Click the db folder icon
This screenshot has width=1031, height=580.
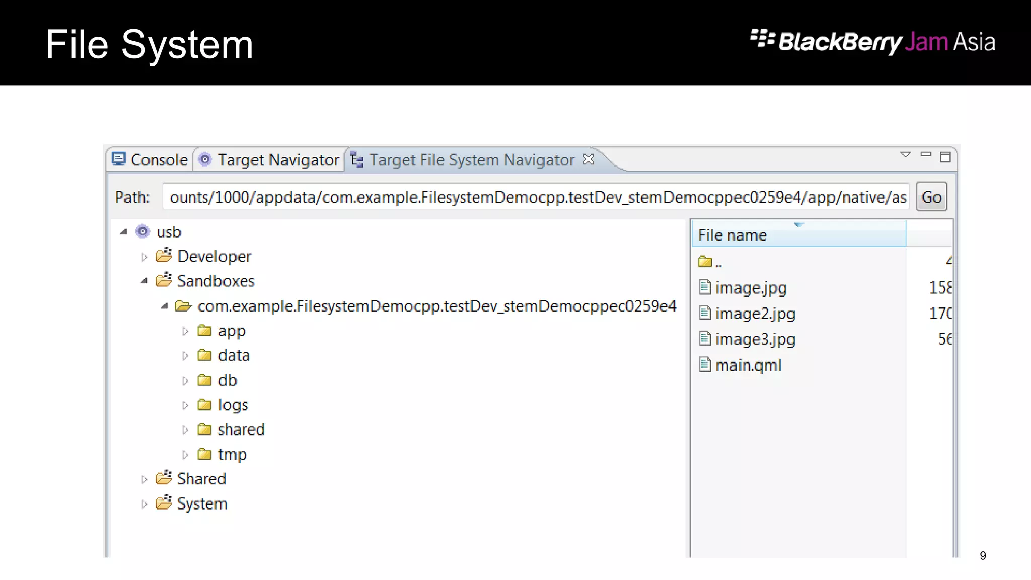pyautogui.click(x=204, y=380)
